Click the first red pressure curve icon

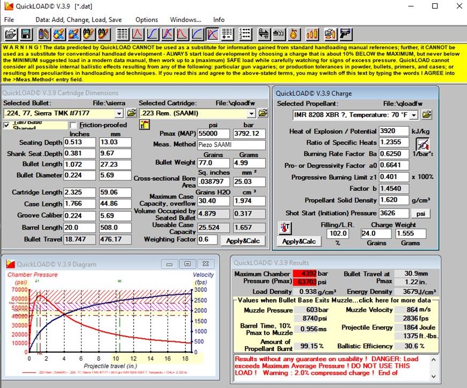pyautogui.click(x=137, y=34)
